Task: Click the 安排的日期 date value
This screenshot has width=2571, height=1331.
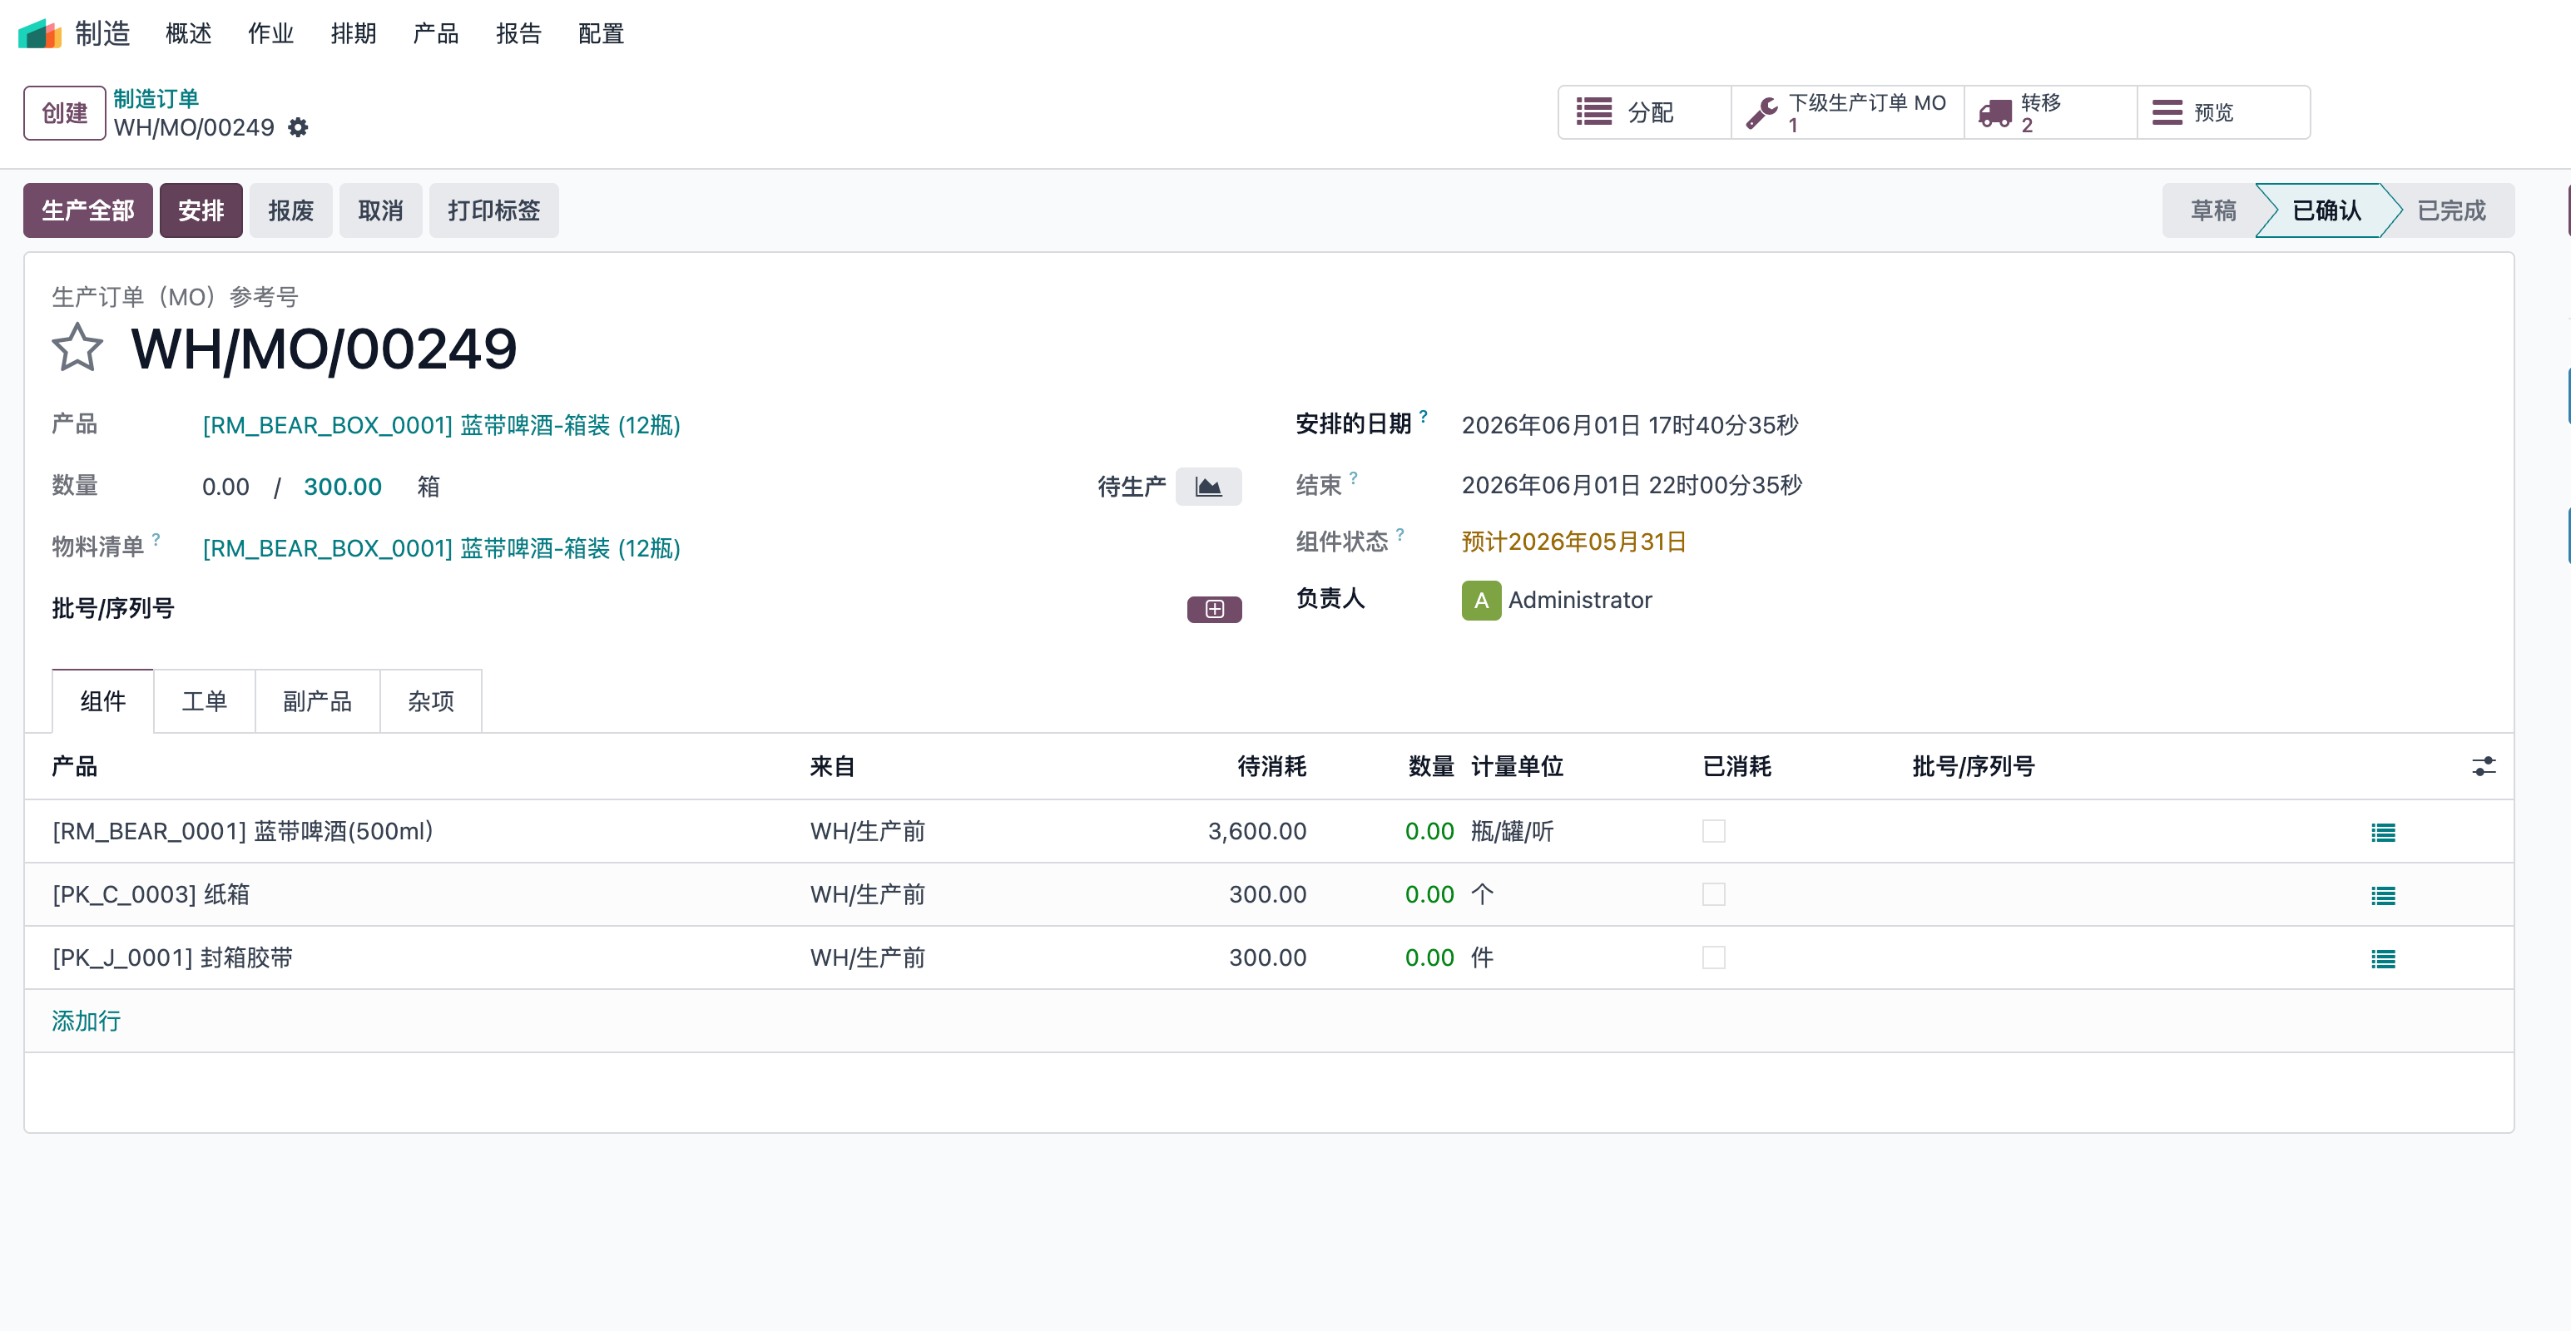Action: (x=1630, y=425)
